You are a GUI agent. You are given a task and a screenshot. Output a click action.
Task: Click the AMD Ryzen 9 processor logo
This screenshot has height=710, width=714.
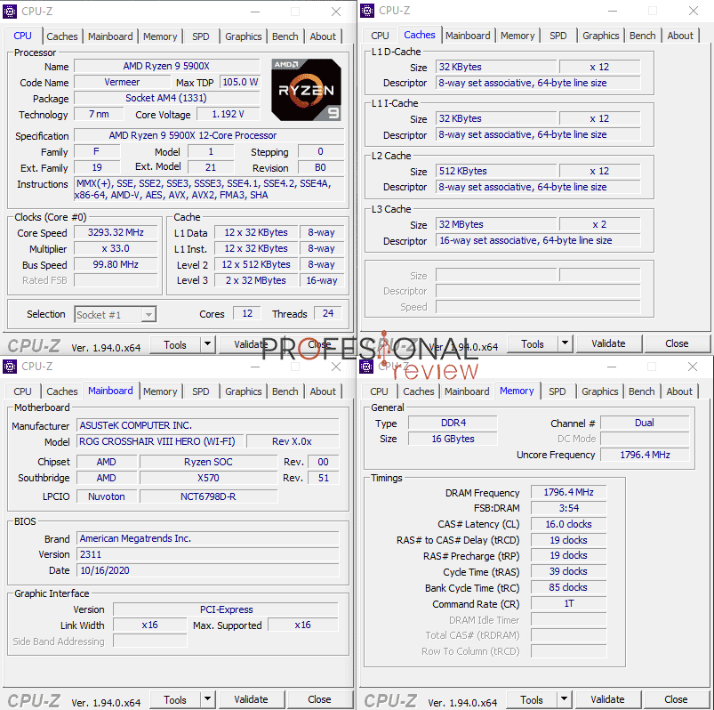pyautogui.click(x=306, y=90)
